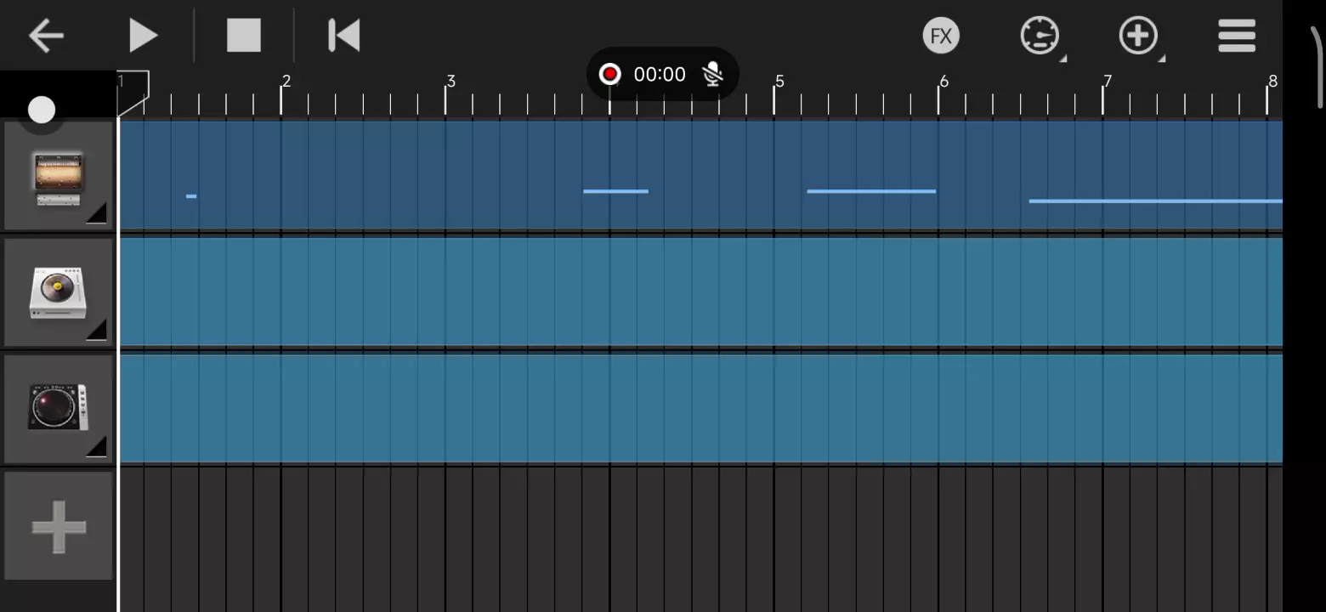Toggle the muted microphone icon
Screen dimensions: 1326x612
point(713,75)
